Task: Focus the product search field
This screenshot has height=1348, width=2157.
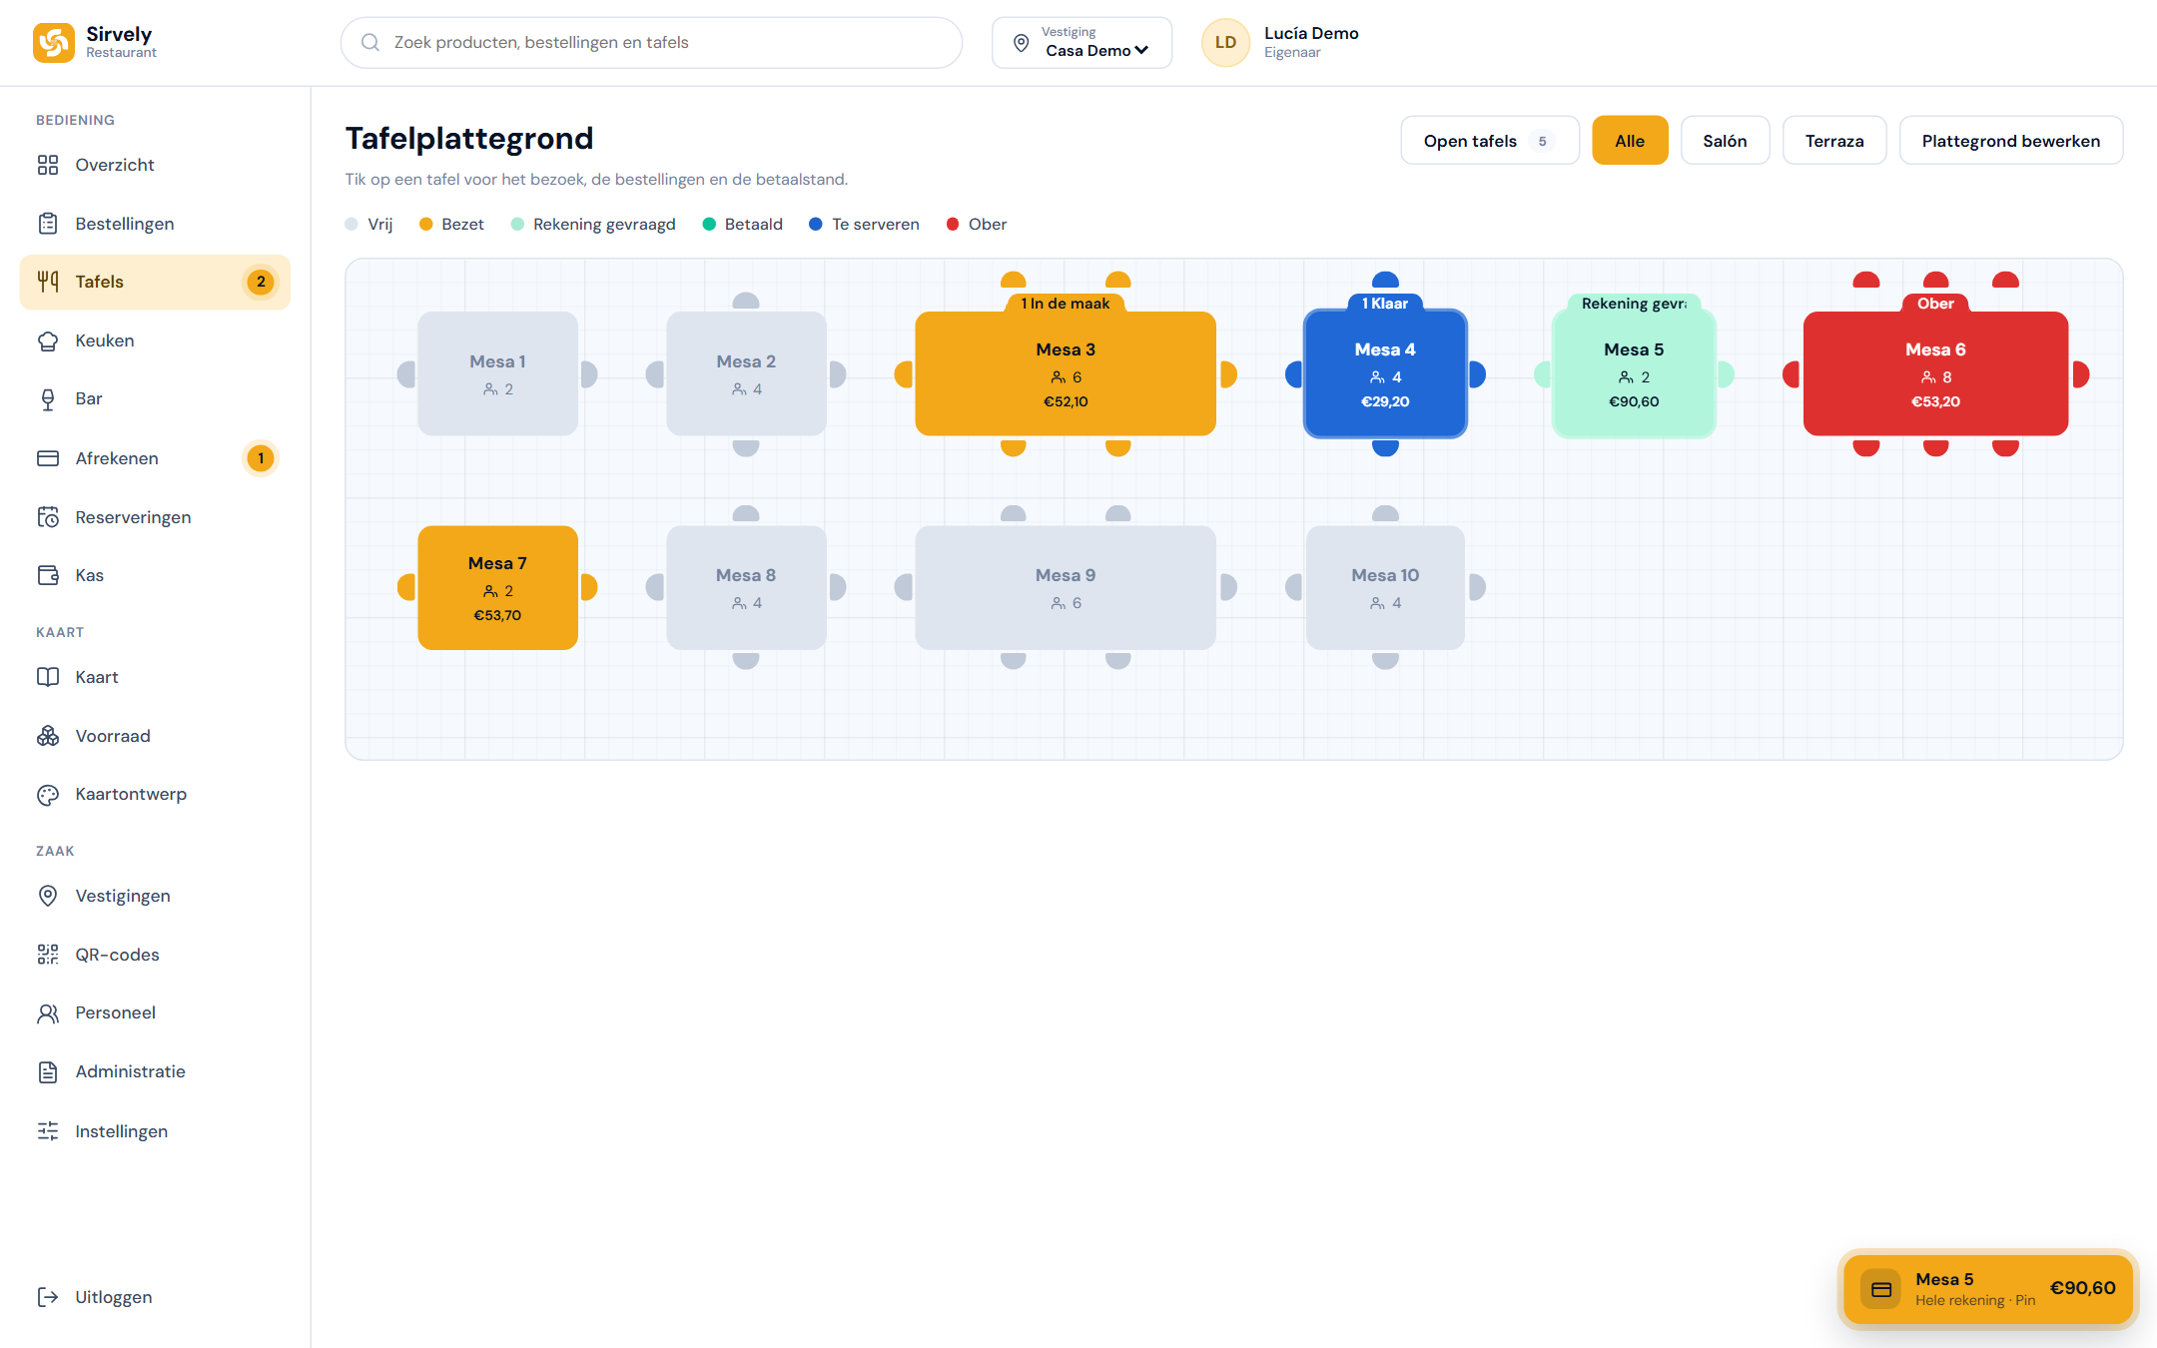Action: coord(651,43)
